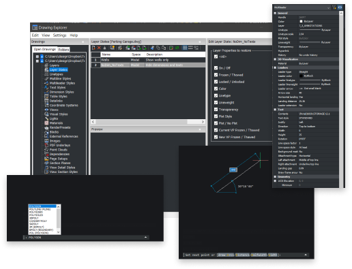
Task: Click the blue eye icon in Properties panel
Action: (340, 7)
